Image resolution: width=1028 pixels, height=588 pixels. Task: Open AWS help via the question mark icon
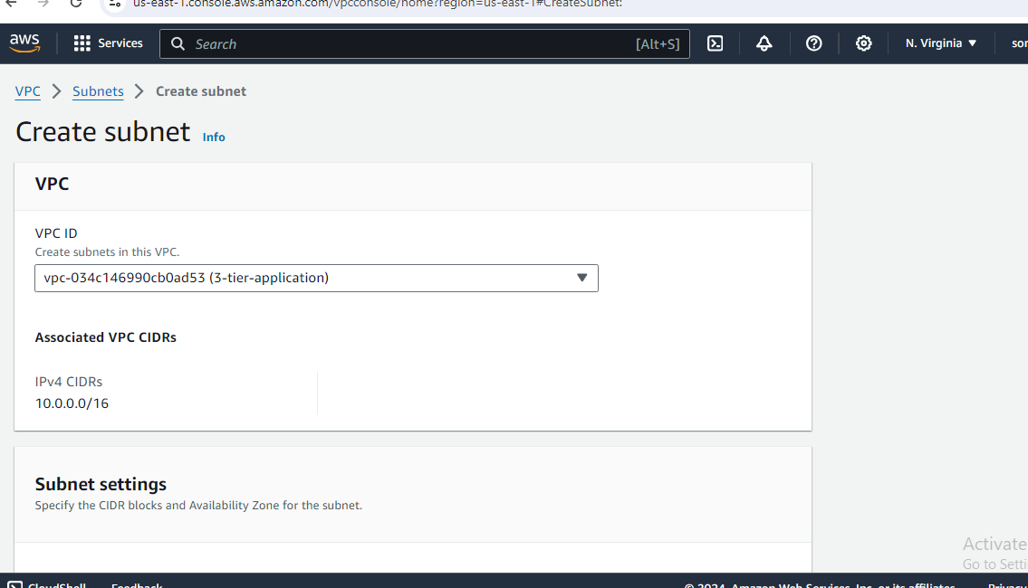click(813, 43)
